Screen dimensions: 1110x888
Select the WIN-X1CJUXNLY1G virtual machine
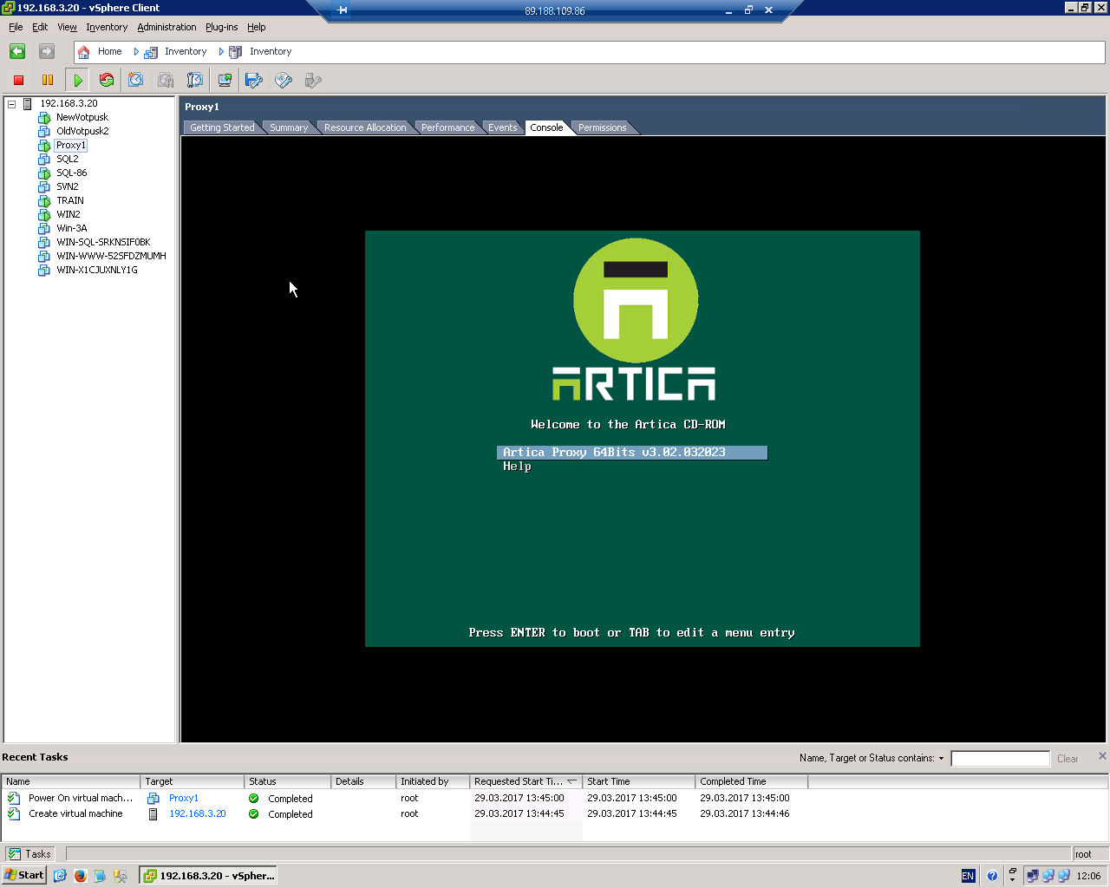(x=97, y=270)
